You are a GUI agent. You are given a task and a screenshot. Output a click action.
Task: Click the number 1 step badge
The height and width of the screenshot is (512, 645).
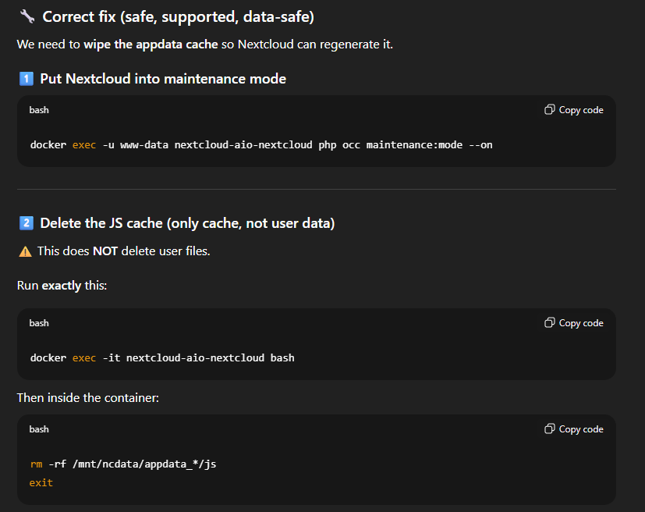tap(26, 79)
